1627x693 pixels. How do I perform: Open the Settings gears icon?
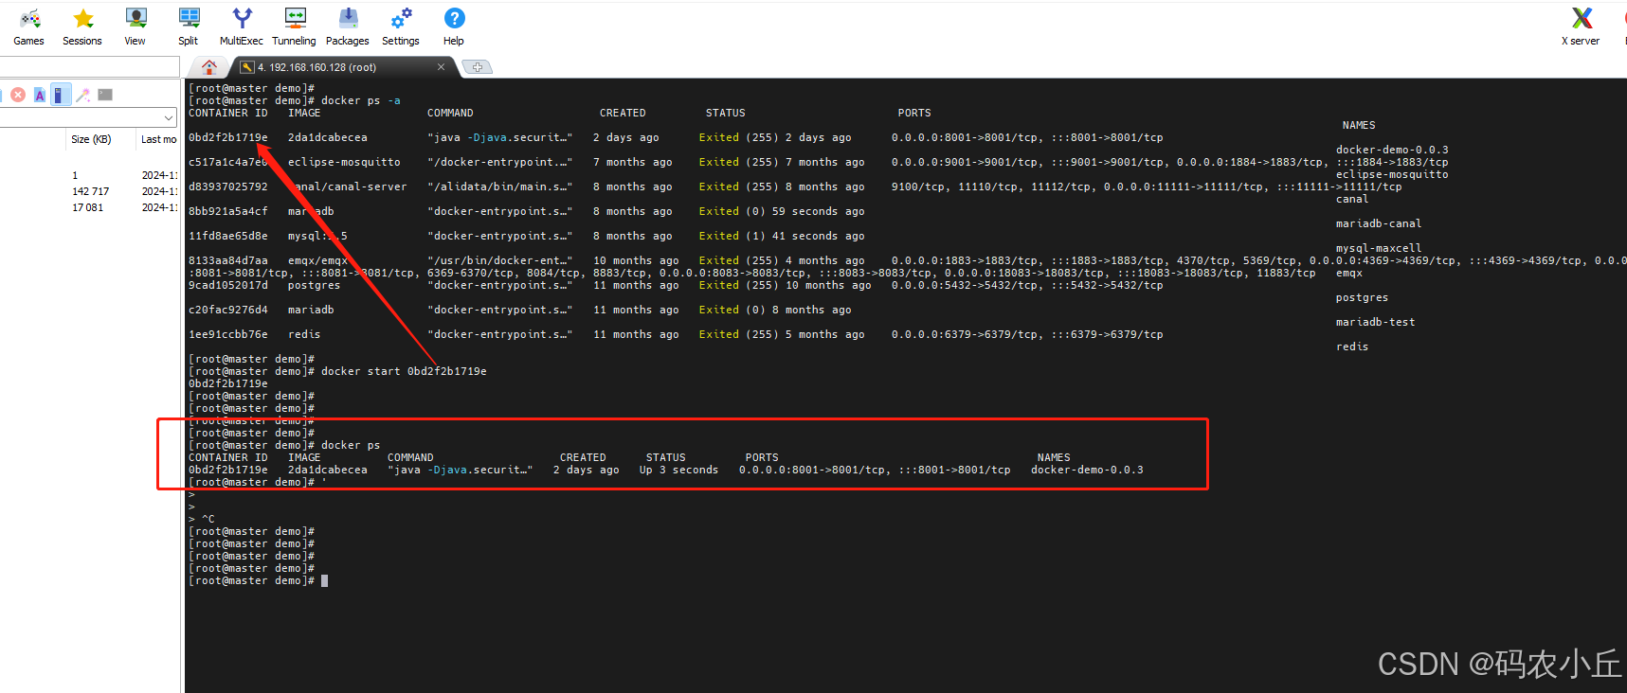click(401, 19)
